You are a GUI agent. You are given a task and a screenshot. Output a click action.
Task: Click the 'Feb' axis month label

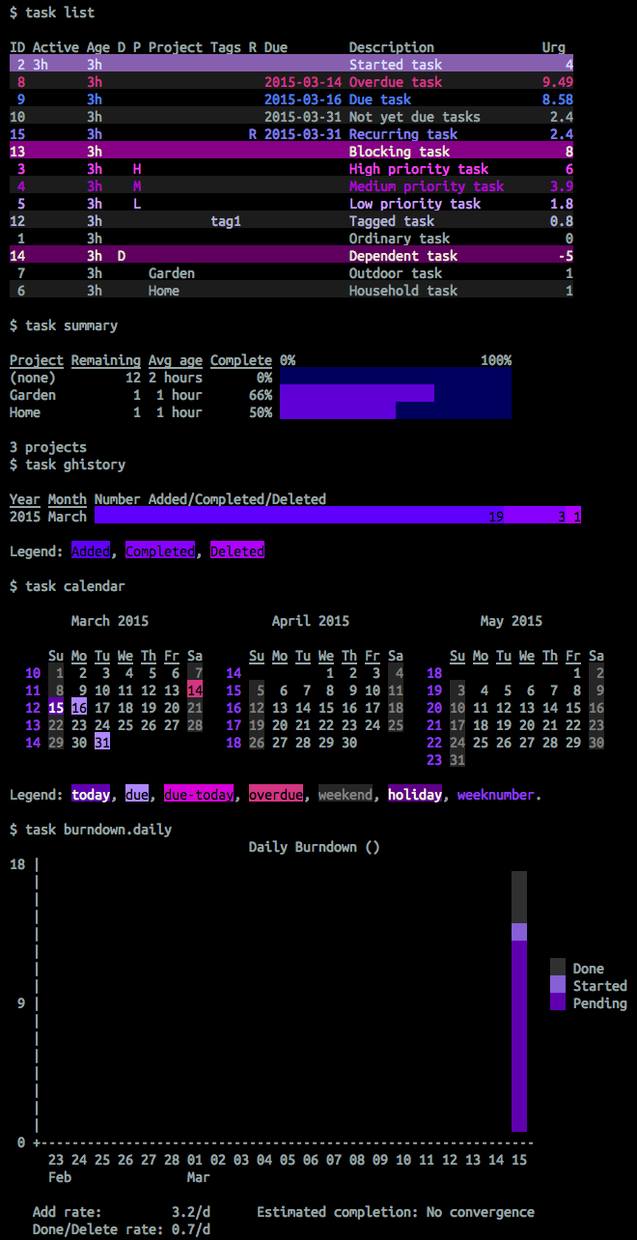click(60, 1177)
